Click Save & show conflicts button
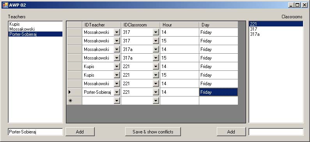Image resolution: width=310 pixels, height=142 pixels. point(153,131)
